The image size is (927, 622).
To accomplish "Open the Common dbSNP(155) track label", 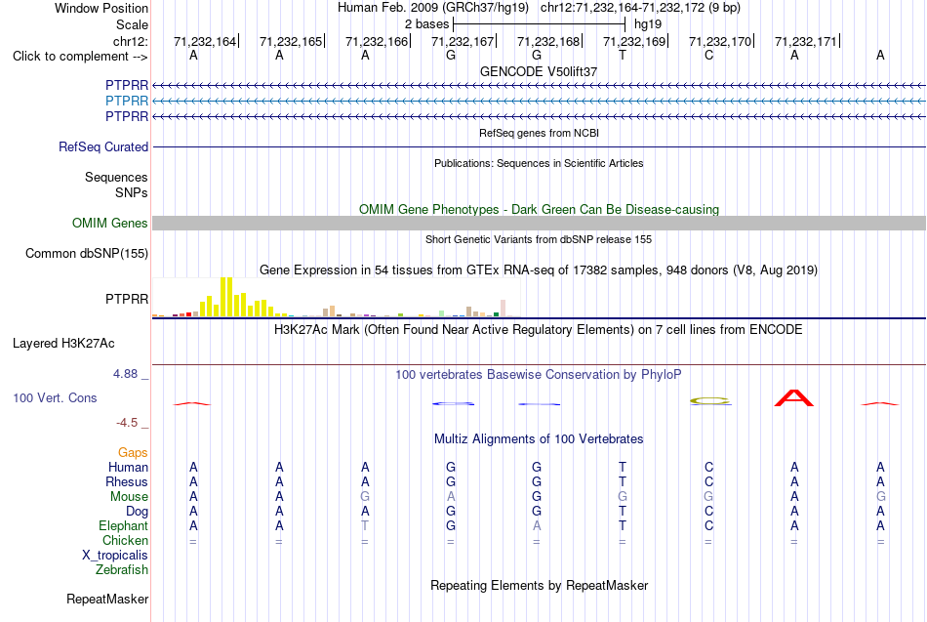I will (x=86, y=253).
